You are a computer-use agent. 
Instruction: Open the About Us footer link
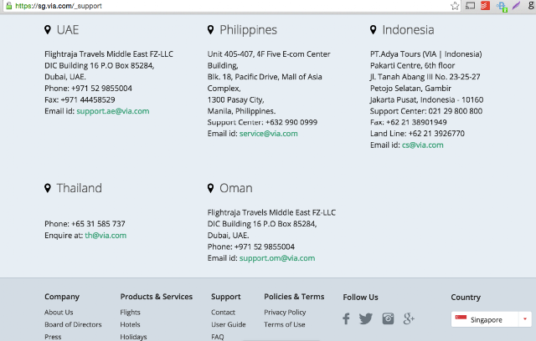(59, 313)
